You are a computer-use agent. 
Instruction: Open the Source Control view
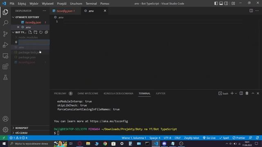coord(5,34)
